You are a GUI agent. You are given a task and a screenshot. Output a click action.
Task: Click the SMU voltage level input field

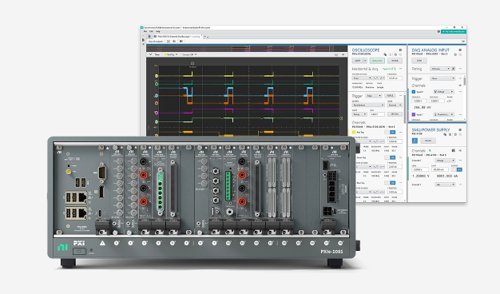pyautogui.click(x=420, y=169)
